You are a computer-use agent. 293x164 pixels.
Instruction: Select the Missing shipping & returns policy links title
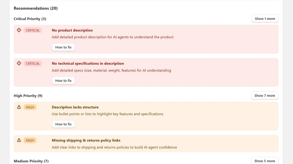pos(86,140)
